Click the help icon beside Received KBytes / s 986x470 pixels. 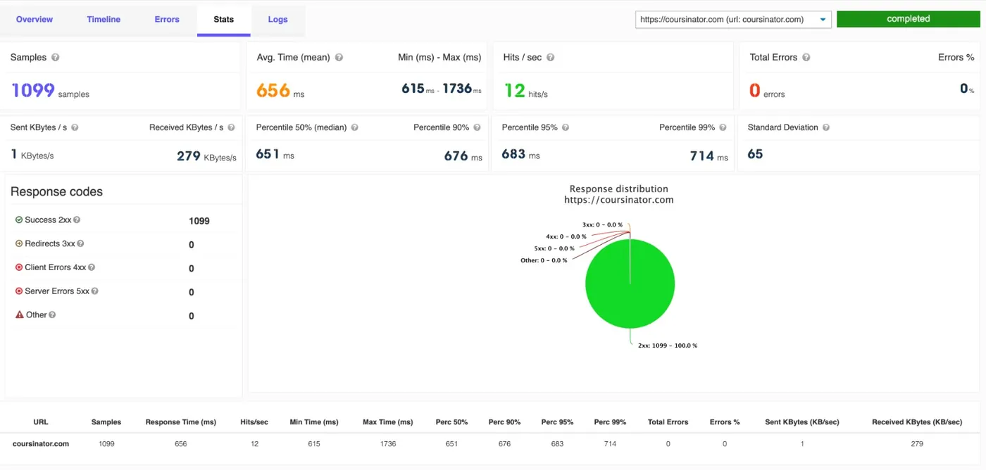231,128
